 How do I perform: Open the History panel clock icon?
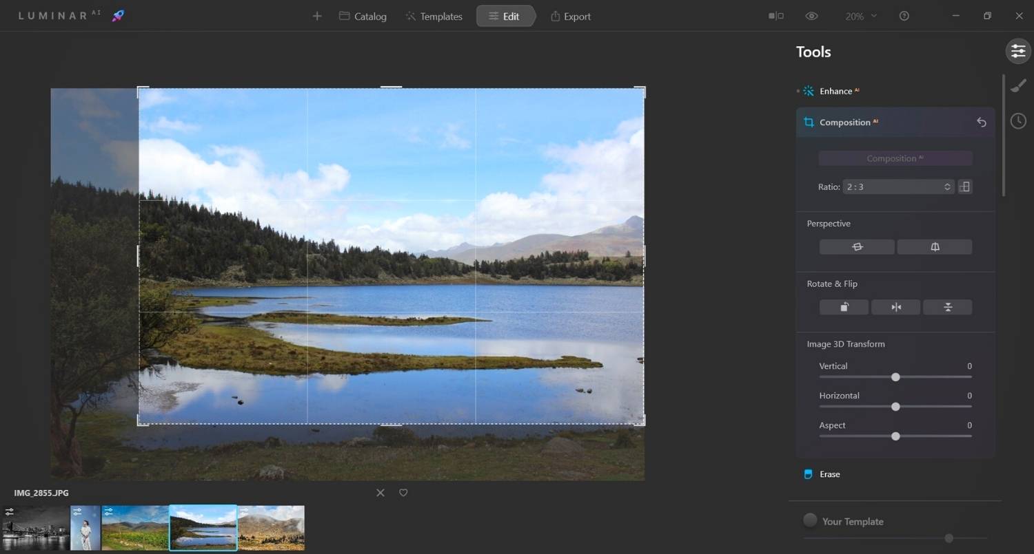(x=1019, y=120)
